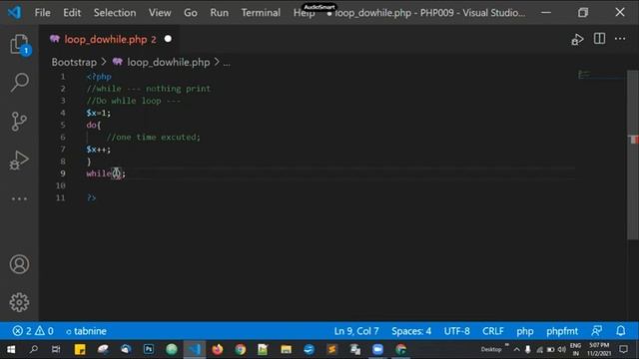Open problems panel via errors and warnings count
Viewport: 639px width, 359px height.
tap(33, 331)
